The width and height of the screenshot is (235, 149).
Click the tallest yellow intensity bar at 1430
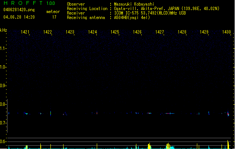click(x=228, y=145)
